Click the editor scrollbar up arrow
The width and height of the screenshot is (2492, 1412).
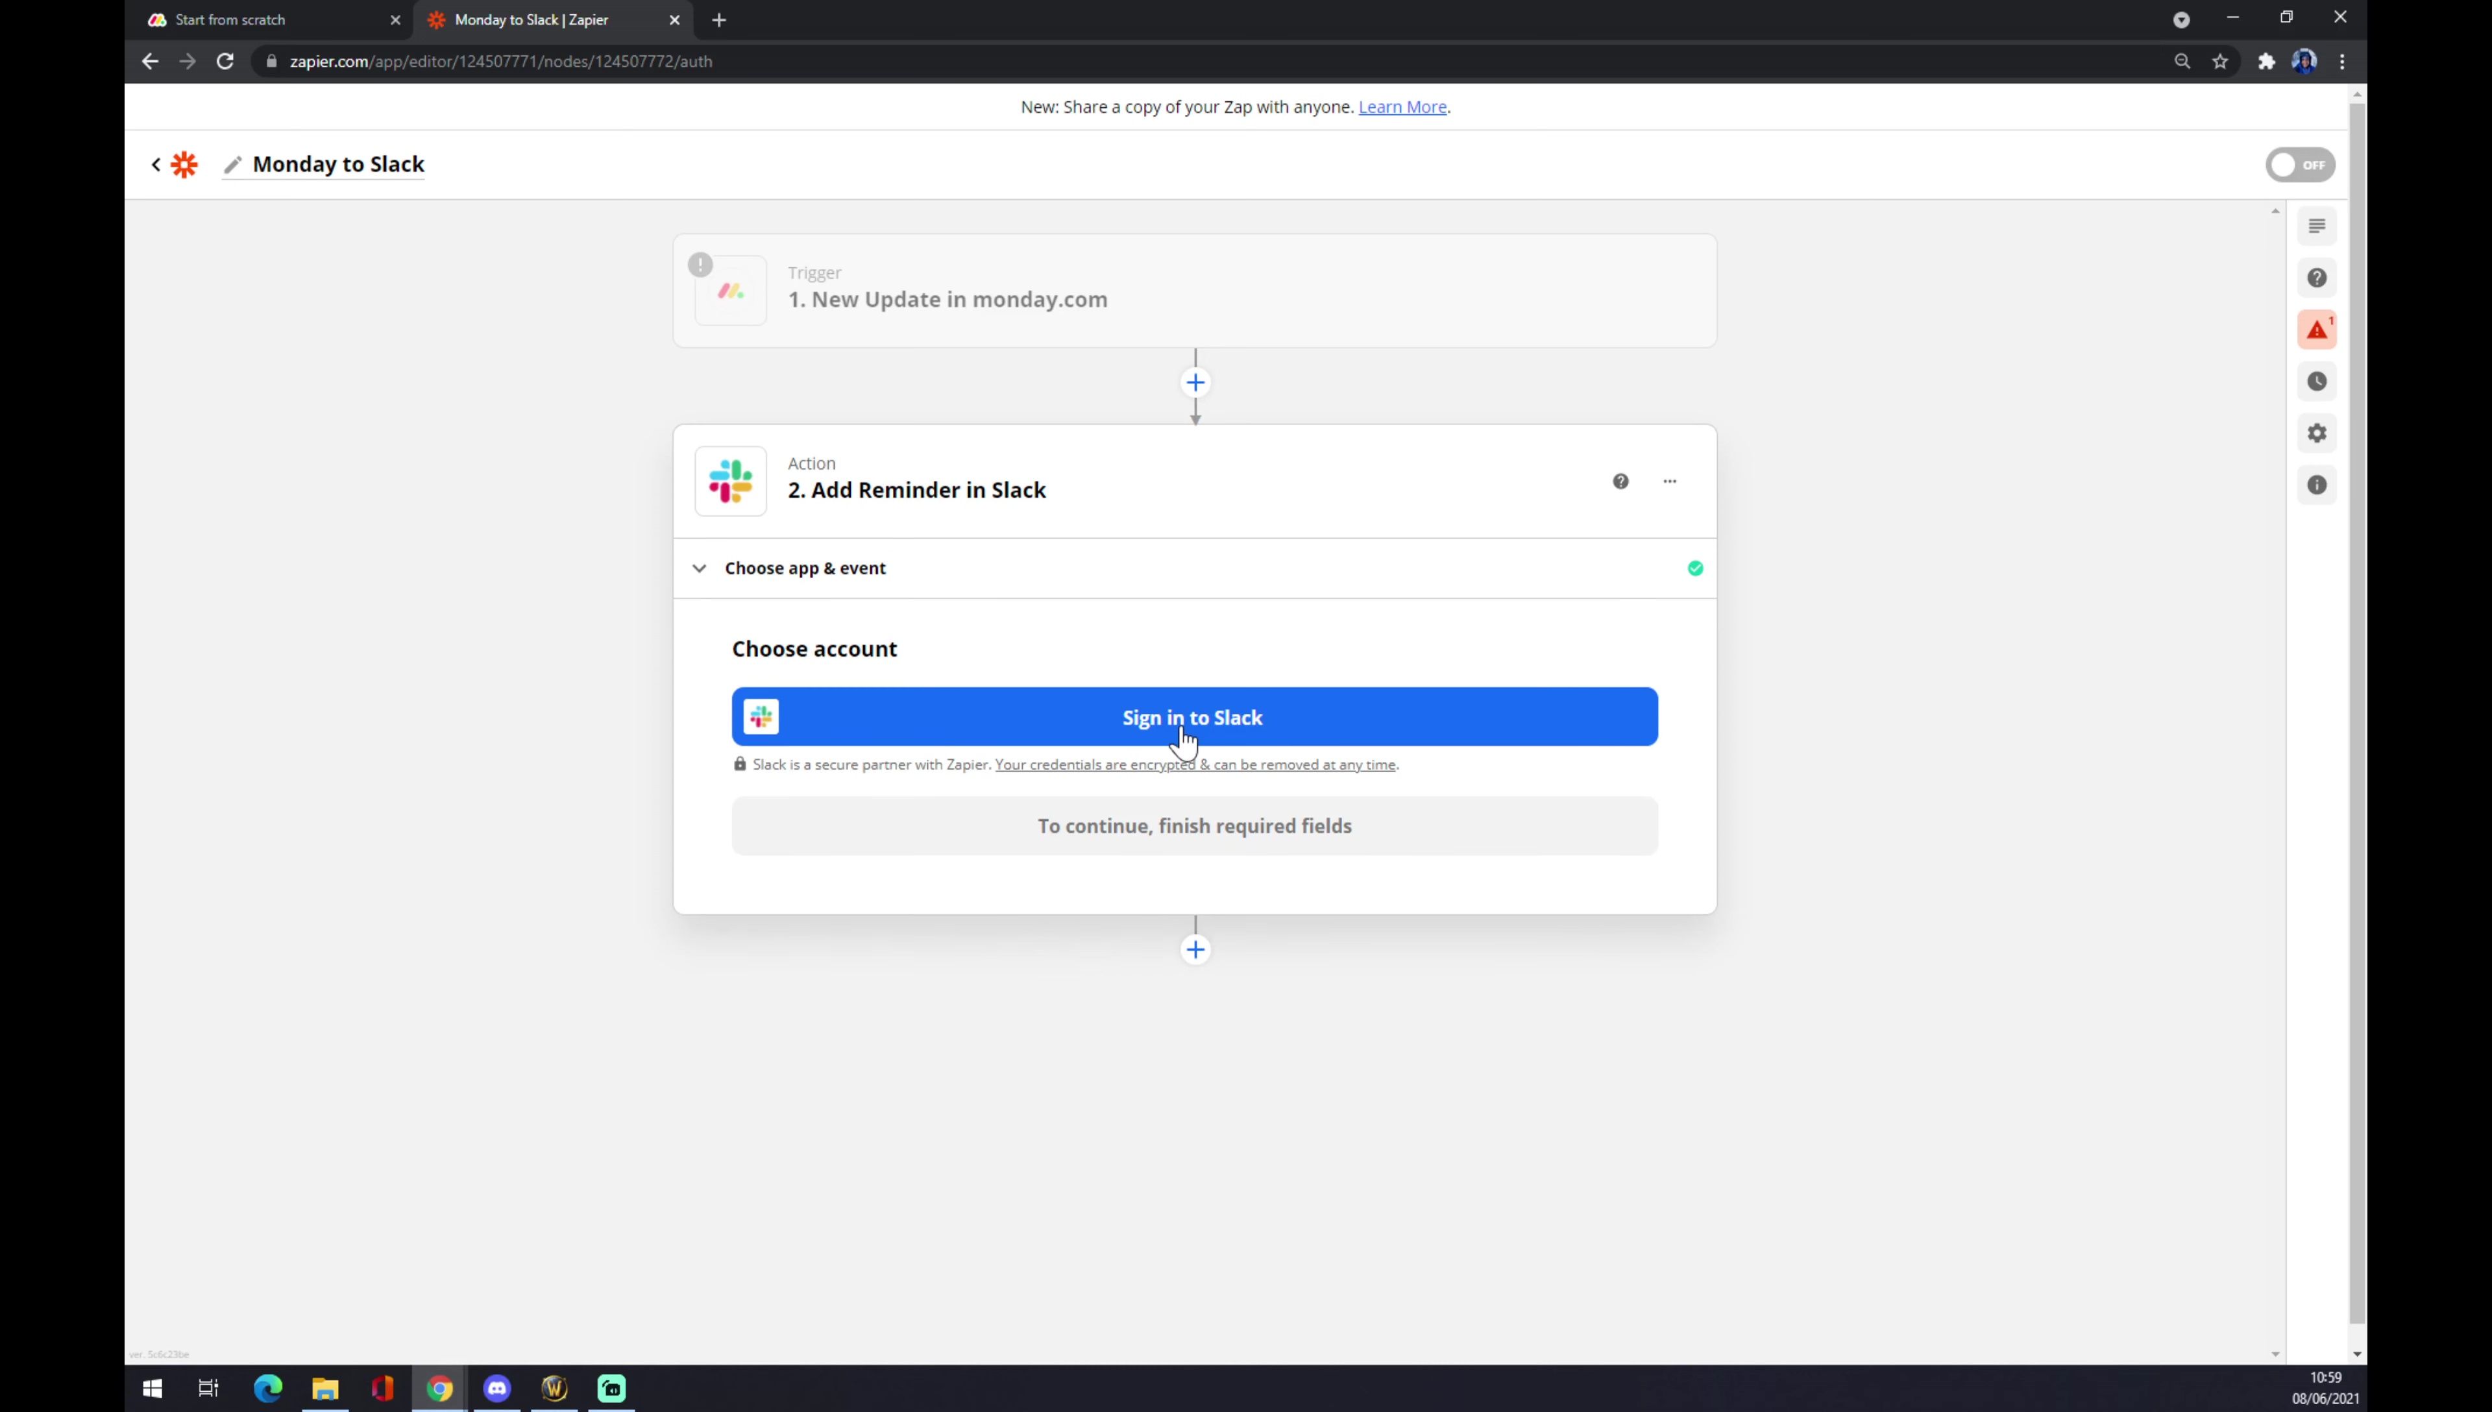click(2275, 212)
